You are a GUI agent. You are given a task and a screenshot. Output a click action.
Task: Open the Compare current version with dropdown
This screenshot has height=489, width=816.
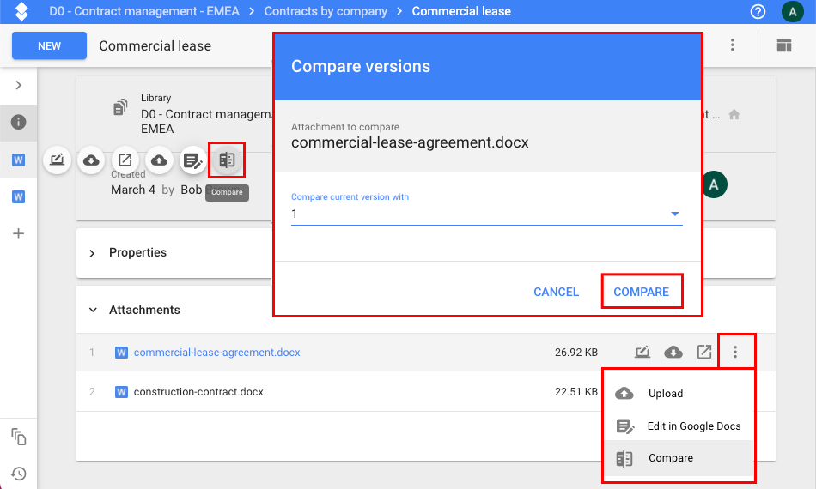(486, 214)
